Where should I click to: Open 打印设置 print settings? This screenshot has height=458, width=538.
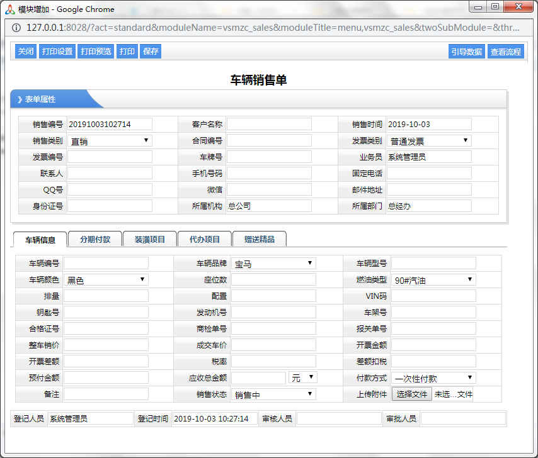point(57,52)
